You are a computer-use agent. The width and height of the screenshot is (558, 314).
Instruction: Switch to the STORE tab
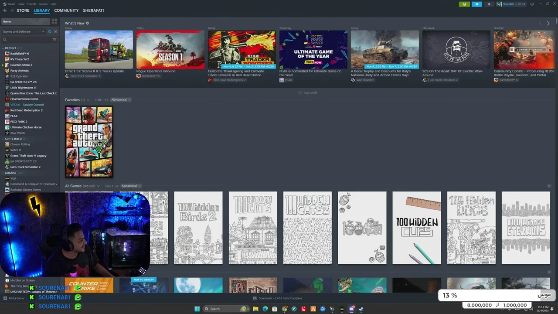pyautogui.click(x=23, y=10)
